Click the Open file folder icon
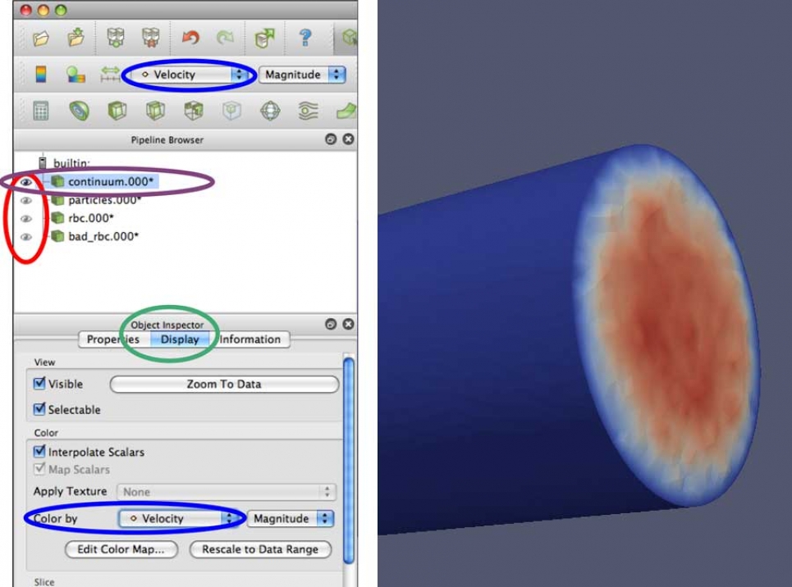This screenshot has height=587, width=792. pyautogui.click(x=41, y=38)
